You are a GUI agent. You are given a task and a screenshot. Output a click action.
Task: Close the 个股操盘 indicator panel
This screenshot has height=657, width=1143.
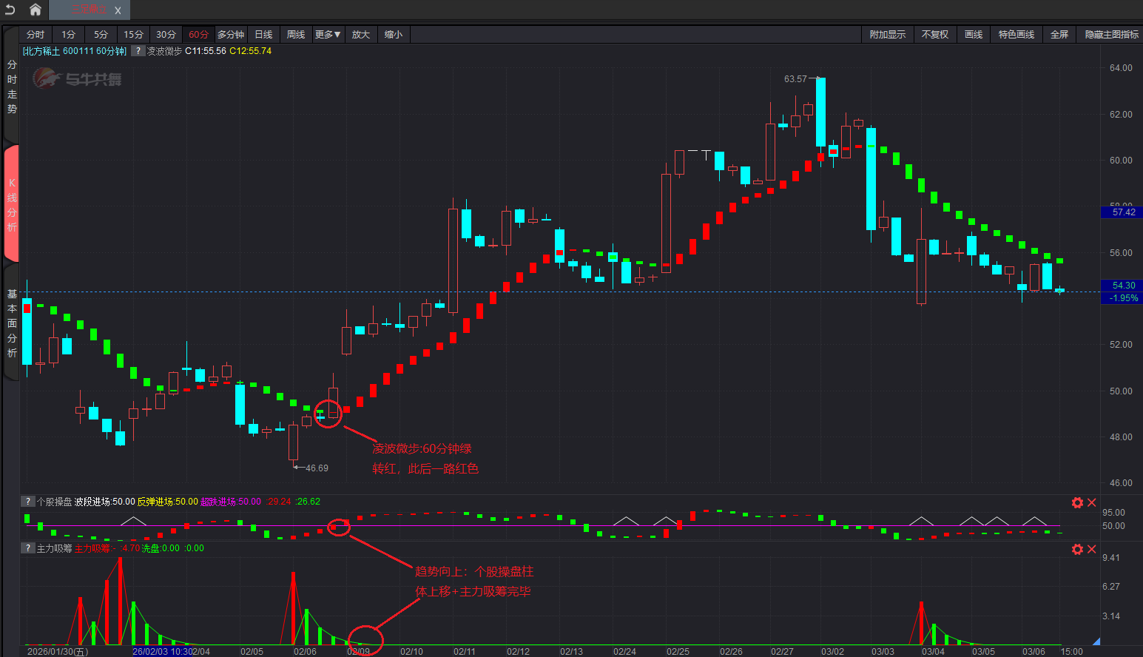tap(1092, 503)
